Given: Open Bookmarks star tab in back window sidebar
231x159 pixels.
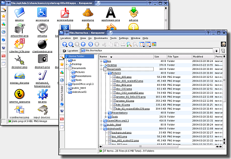Looking at the screenshot, I should coord(3,16).
